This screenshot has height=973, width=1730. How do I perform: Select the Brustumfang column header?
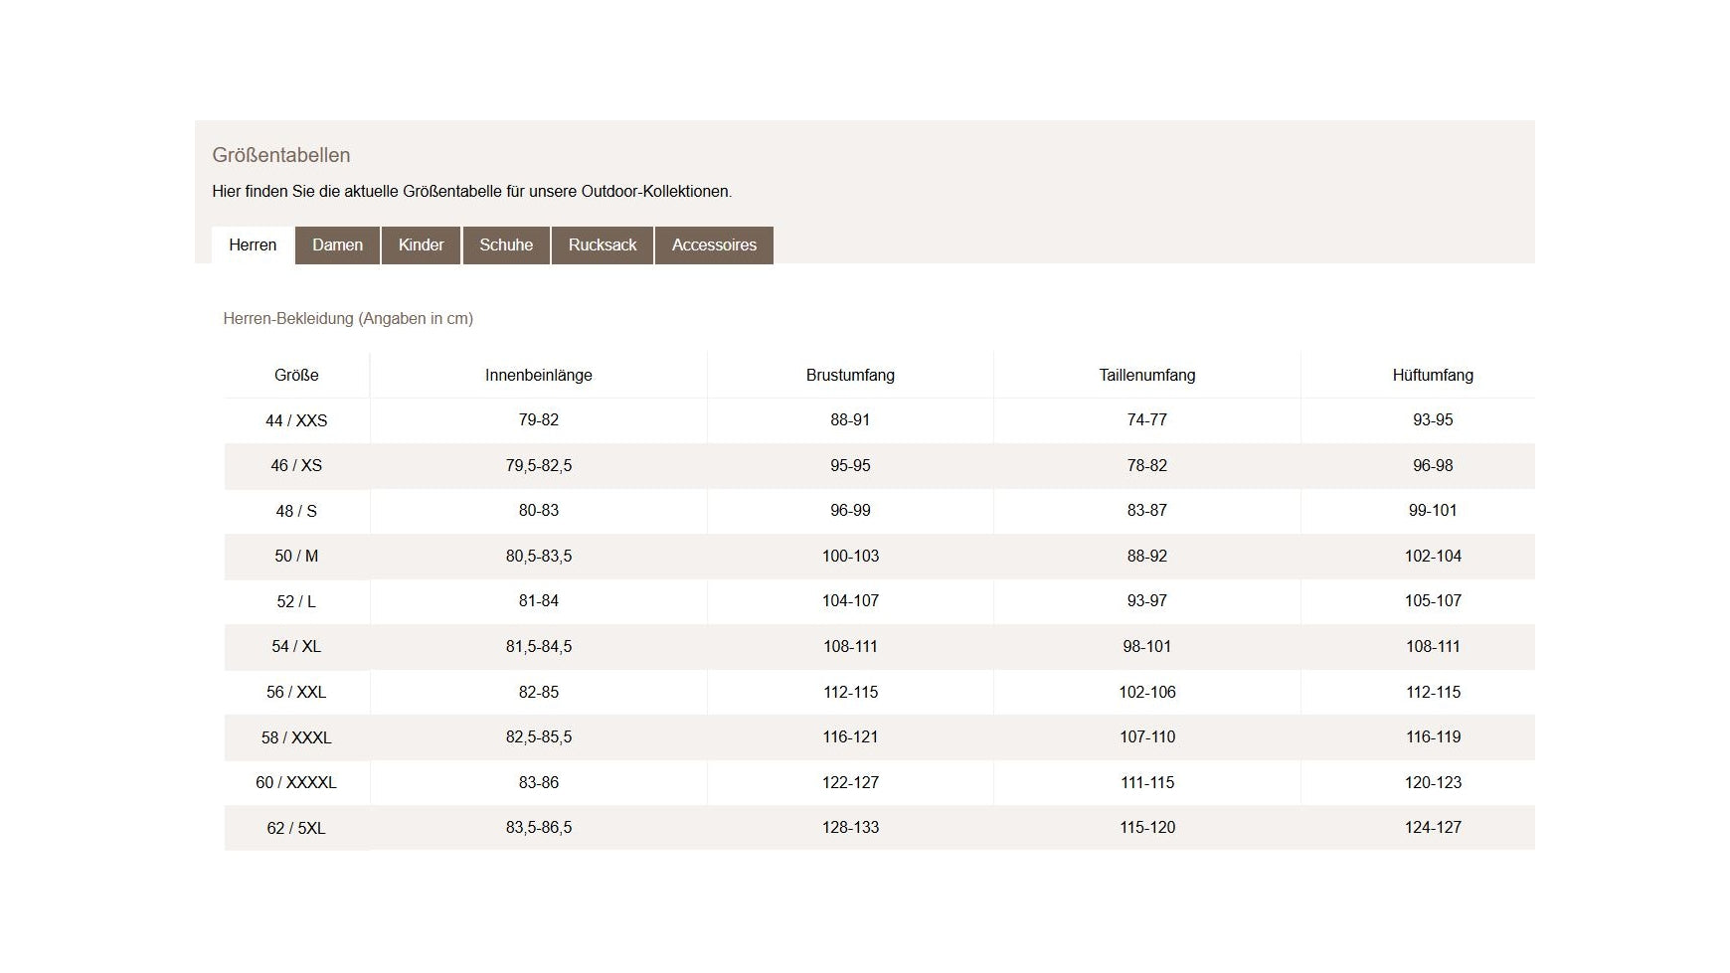[x=850, y=376]
